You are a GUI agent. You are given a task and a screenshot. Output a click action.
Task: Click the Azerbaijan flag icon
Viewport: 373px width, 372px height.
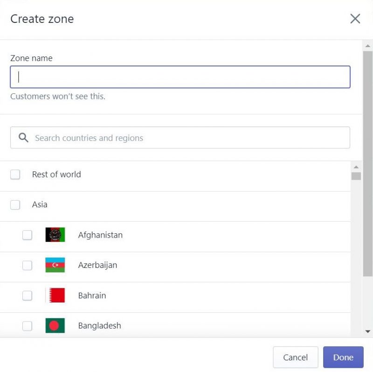coord(55,265)
